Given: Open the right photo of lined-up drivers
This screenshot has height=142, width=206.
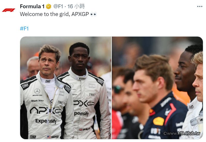Looking at the screenshot, I should click(157, 88).
